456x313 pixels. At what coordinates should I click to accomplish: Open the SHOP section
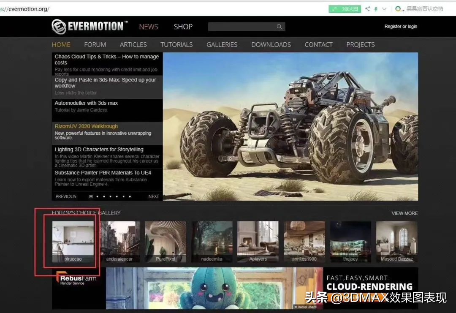[183, 27]
